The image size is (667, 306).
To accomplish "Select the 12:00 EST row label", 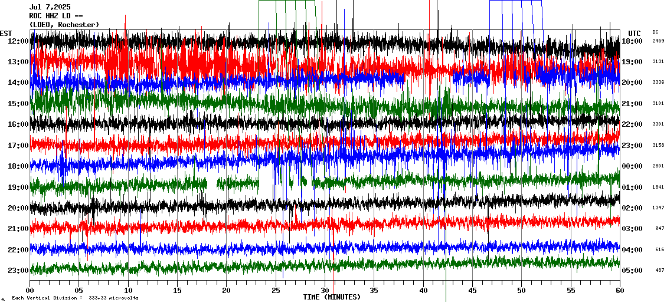I will pyautogui.click(x=18, y=41).
